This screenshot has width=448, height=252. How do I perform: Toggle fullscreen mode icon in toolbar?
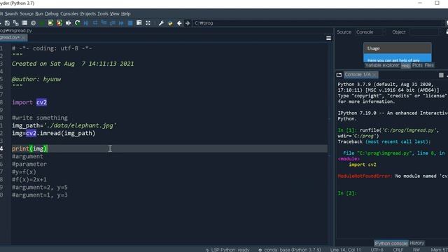[148, 23]
